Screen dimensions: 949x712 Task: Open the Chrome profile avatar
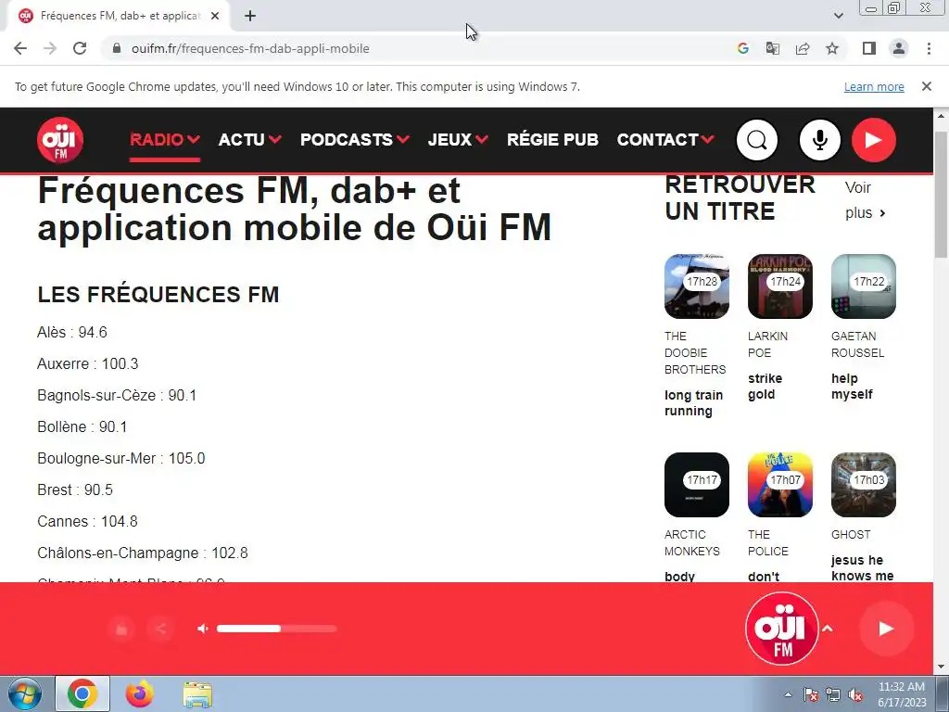[x=899, y=48]
